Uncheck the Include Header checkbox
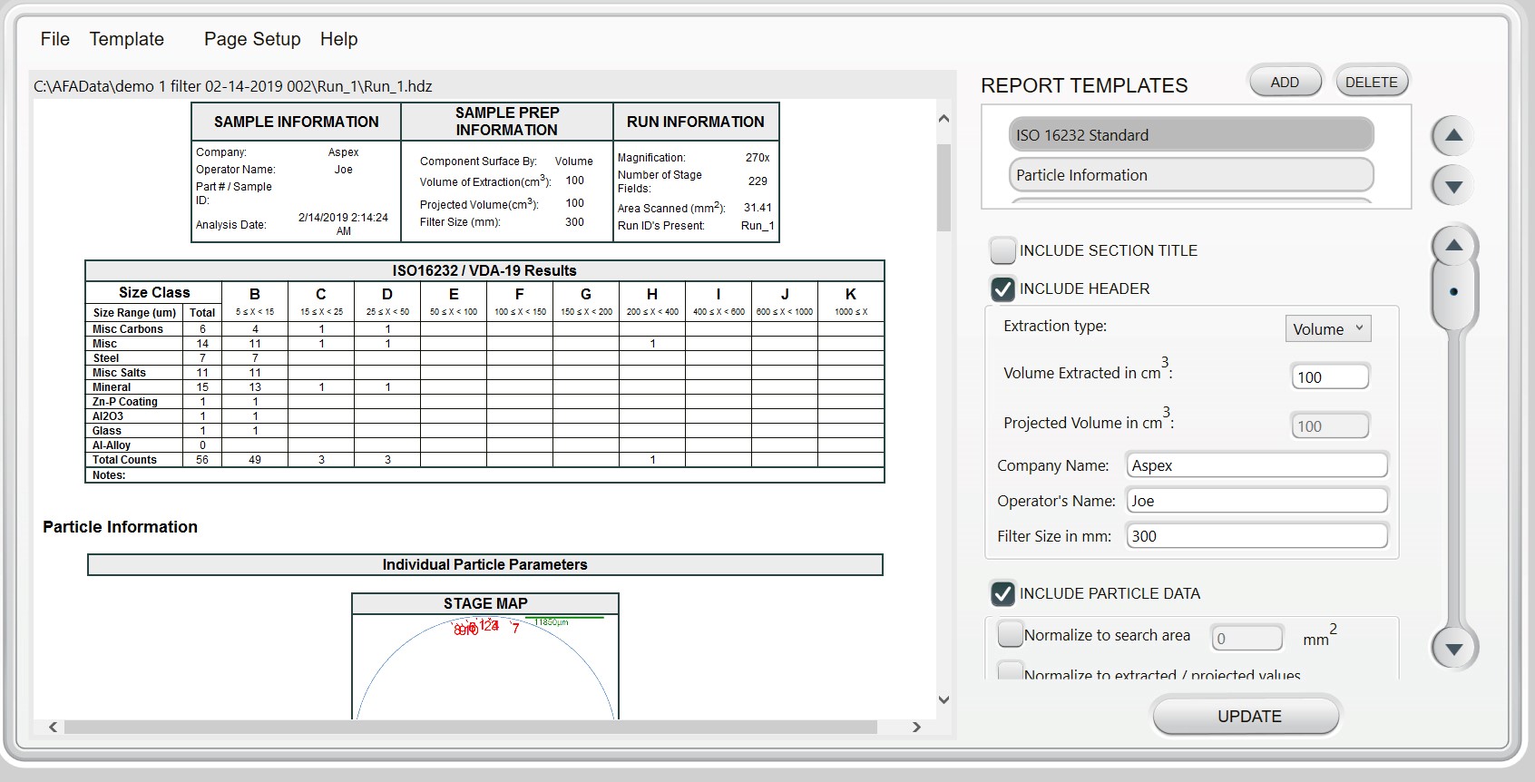This screenshot has height=782, width=1535. click(x=1002, y=289)
